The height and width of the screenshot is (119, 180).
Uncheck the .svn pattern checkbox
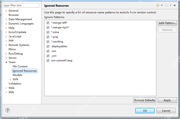(x=48, y=51)
